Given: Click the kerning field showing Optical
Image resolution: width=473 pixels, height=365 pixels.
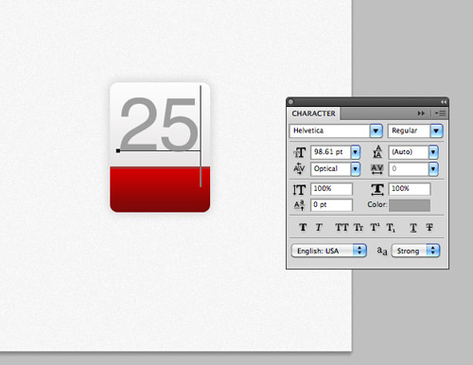Looking at the screenshot, I should 331,169.
